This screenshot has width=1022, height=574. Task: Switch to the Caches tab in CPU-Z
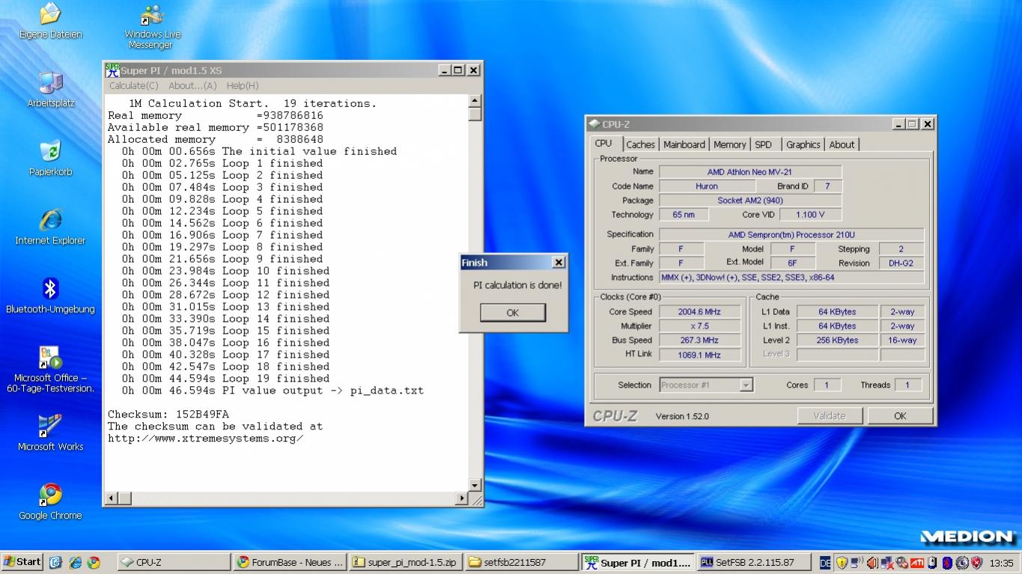pos(640,144)
